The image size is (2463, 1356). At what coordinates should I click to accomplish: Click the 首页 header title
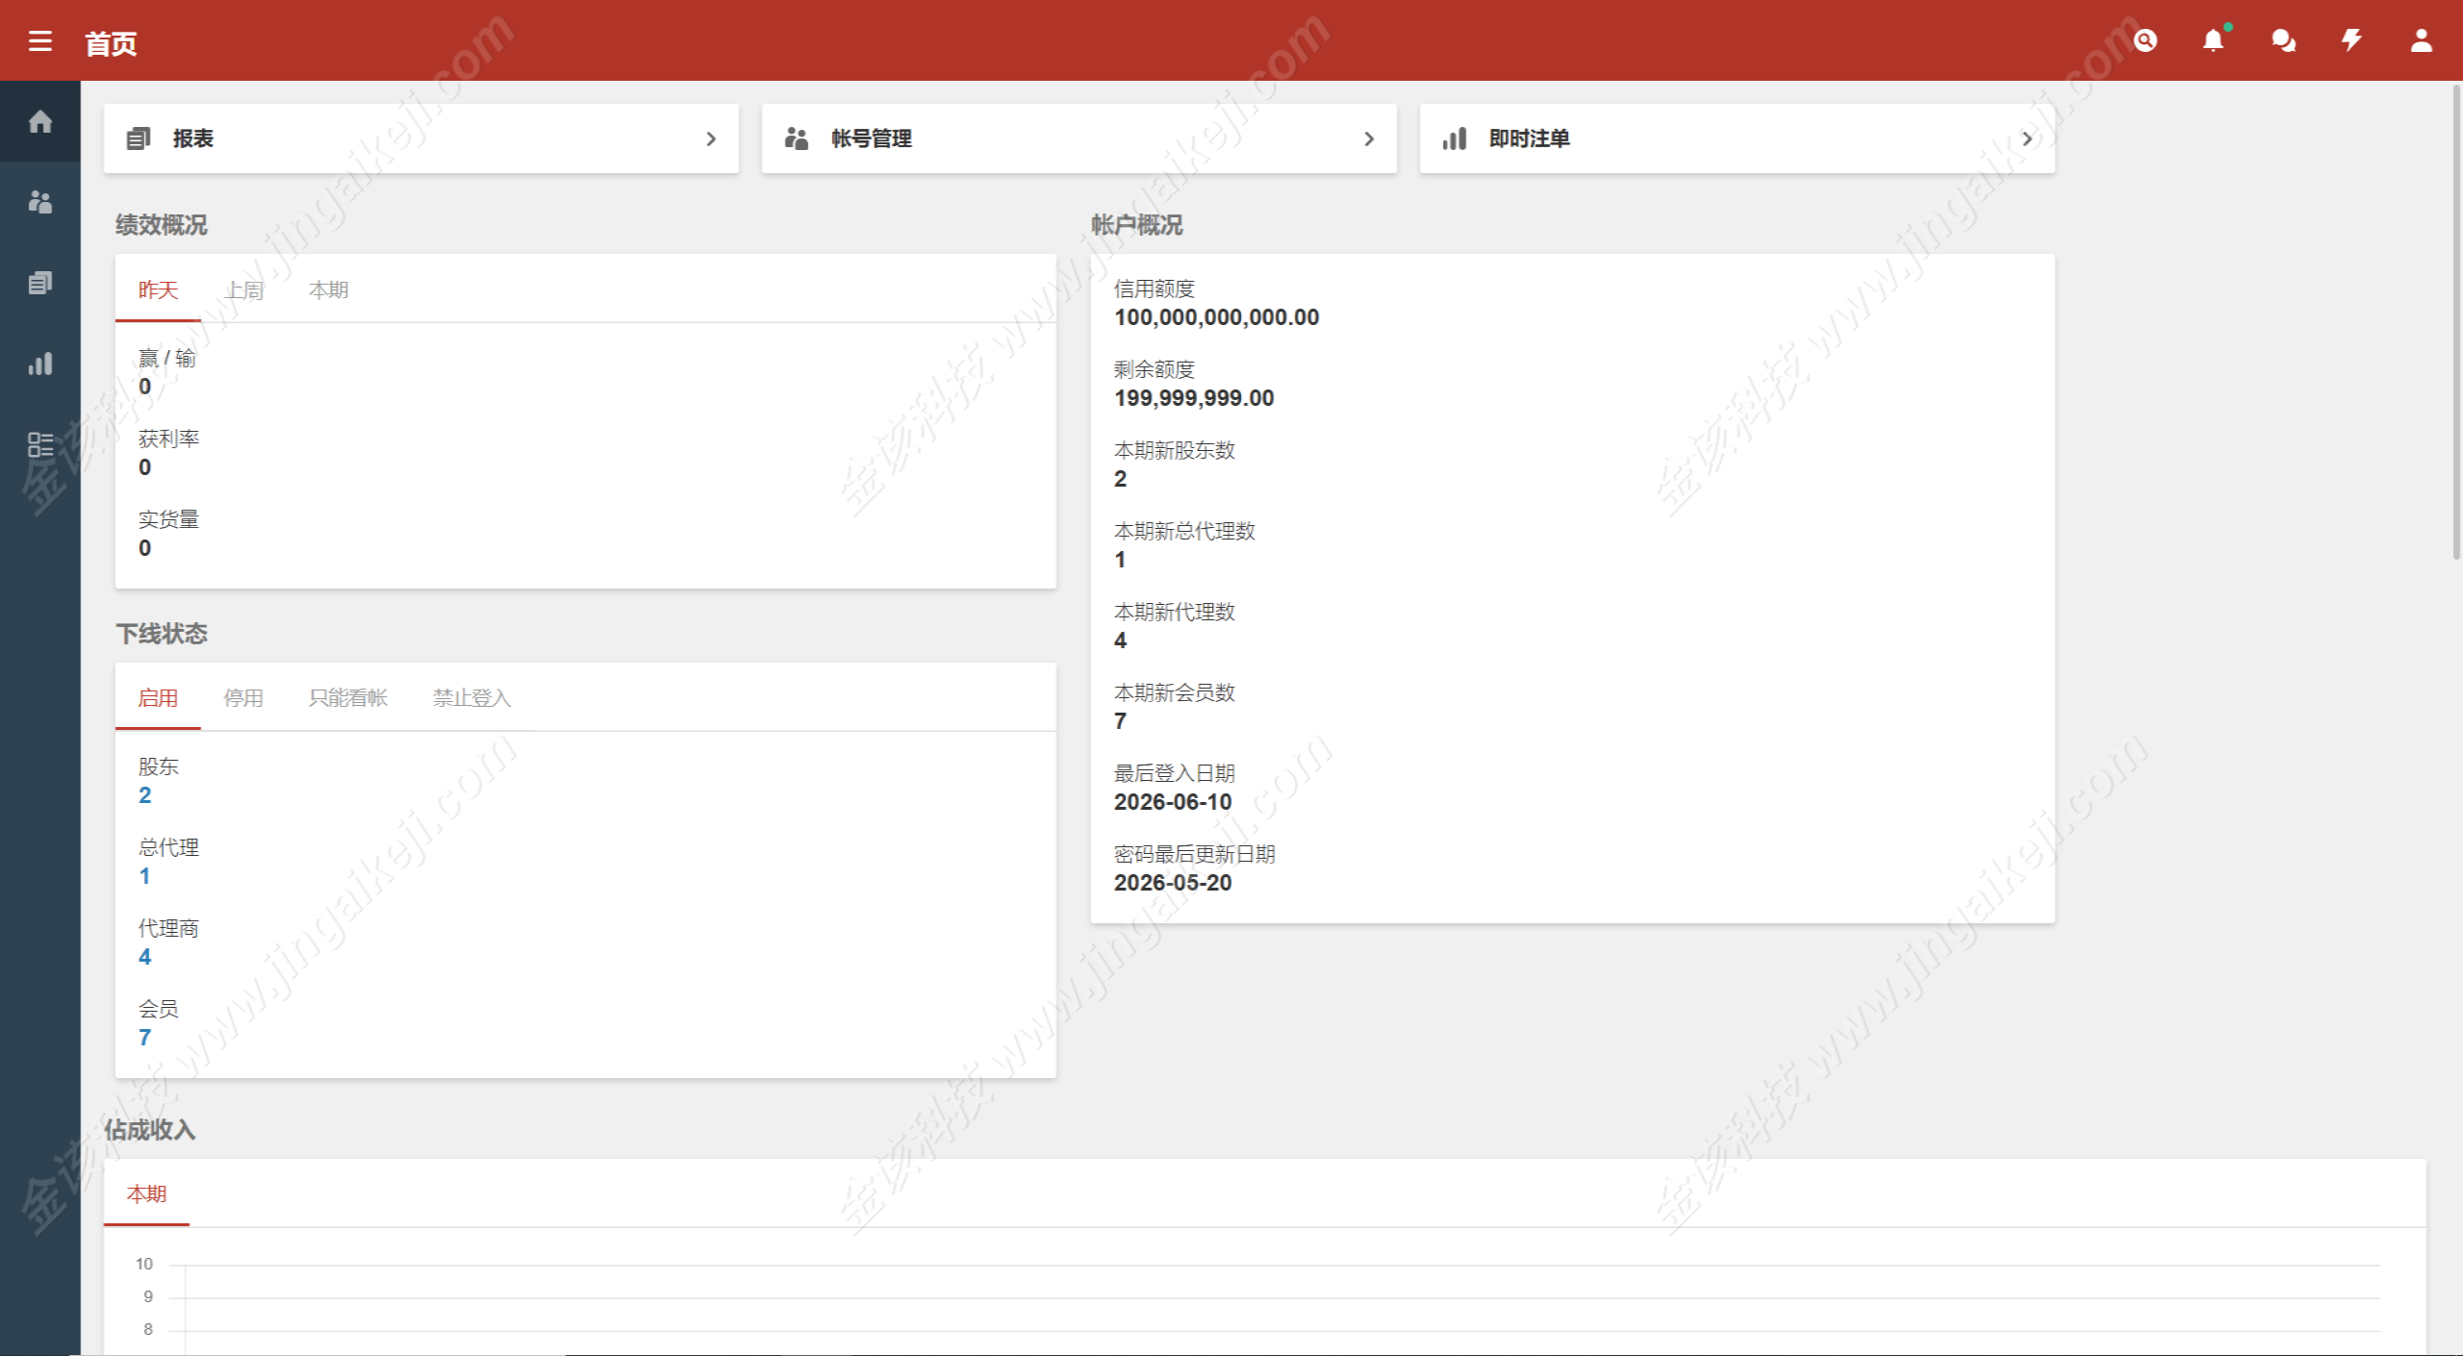pos(111,43)
